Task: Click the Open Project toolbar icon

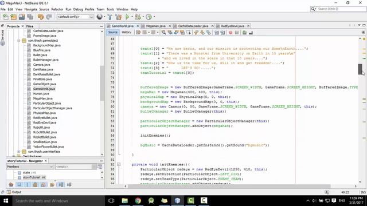Action: [22, 17]
